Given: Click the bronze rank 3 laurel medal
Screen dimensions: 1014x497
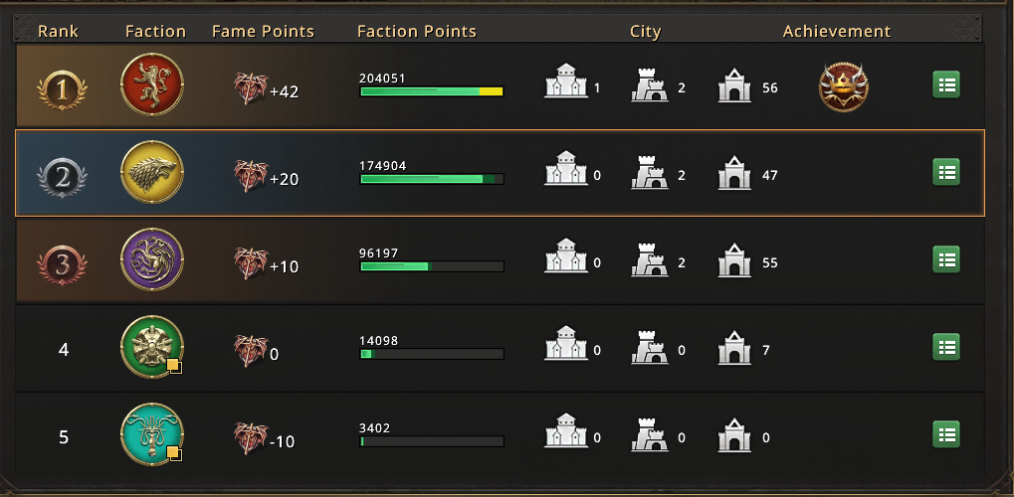Looking at the screenshot, I should tap(63, 263).
